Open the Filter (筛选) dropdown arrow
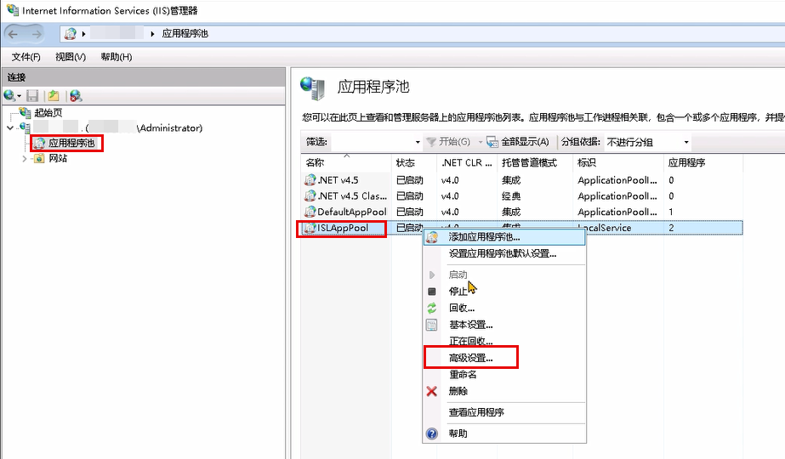785x459 pixels. click(418, 142)
